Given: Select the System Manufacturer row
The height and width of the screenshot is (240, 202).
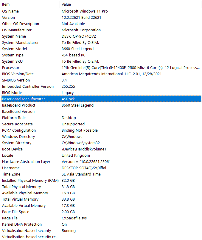Looking at the screenshot, I should 101,43.
